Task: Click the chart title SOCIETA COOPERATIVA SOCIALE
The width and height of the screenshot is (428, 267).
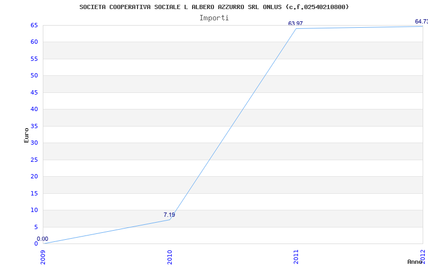Action: 214,7
